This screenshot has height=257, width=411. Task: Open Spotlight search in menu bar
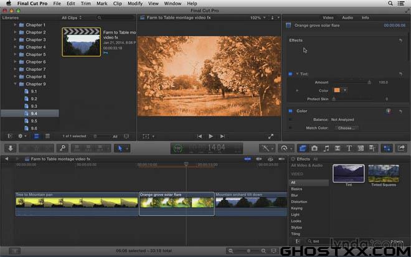point(390,3)
